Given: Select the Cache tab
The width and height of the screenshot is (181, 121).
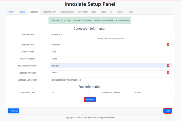Looking at the screenshot, I should tap(103, 12).
